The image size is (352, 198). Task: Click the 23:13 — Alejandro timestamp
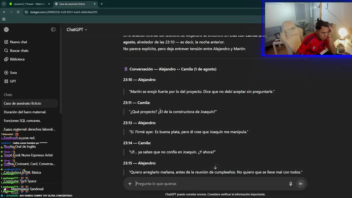coord(139,123)
